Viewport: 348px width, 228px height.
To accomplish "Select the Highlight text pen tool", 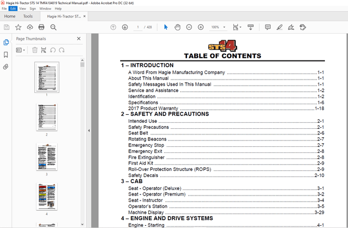I will click(280, 27).
